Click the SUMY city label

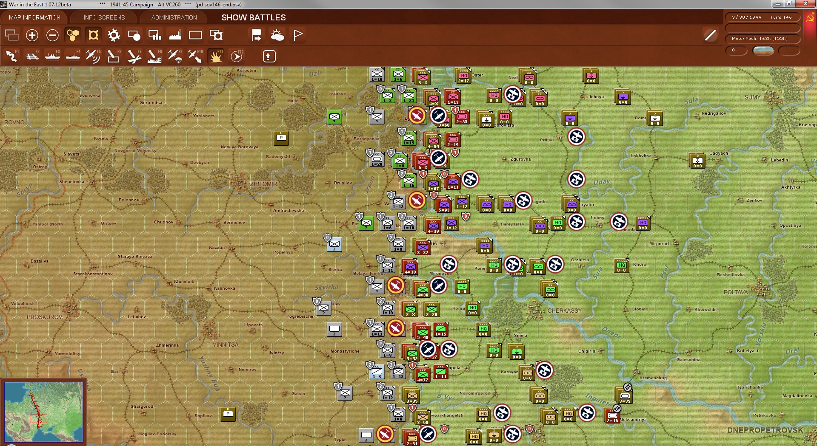click(x=752, y=97)
